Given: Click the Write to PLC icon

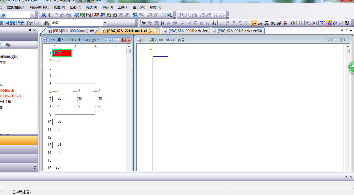Looking at the screenshot, I should point(96,15).
